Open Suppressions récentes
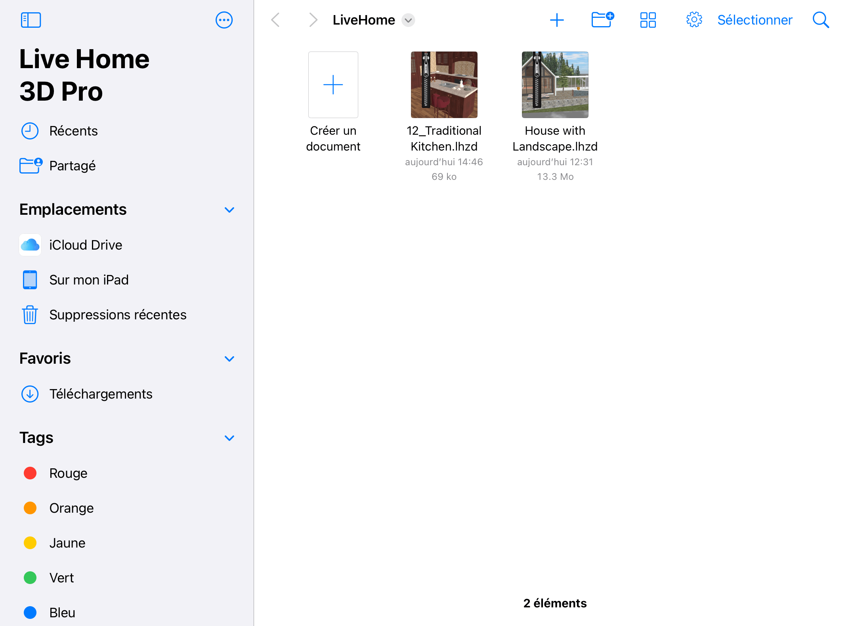The image size is (856, 626). [x=127, y=315]
